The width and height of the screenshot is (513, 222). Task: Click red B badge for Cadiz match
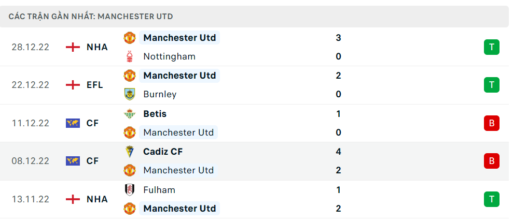(491, 161)
